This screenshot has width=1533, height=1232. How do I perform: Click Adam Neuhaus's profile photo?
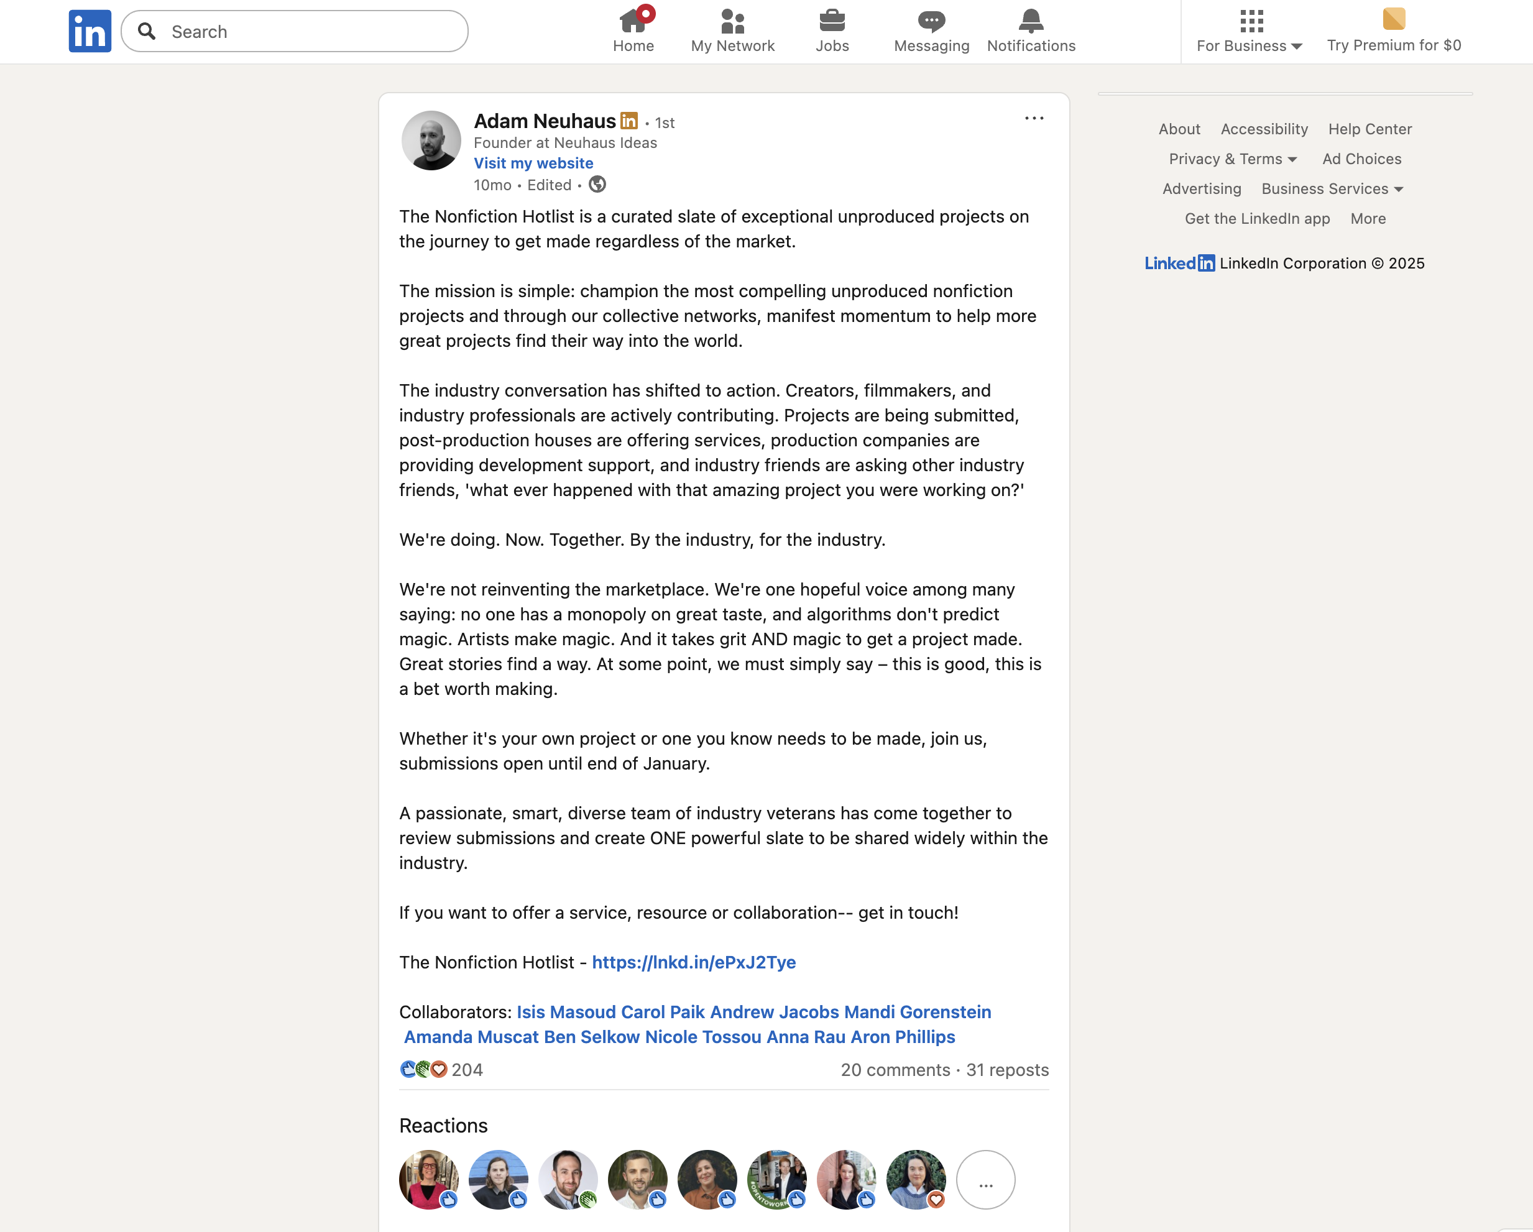[x=431, y=140]
